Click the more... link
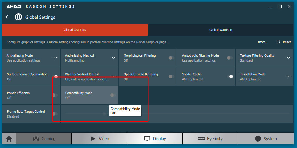297x148 pixels. [x=263, y=42]
